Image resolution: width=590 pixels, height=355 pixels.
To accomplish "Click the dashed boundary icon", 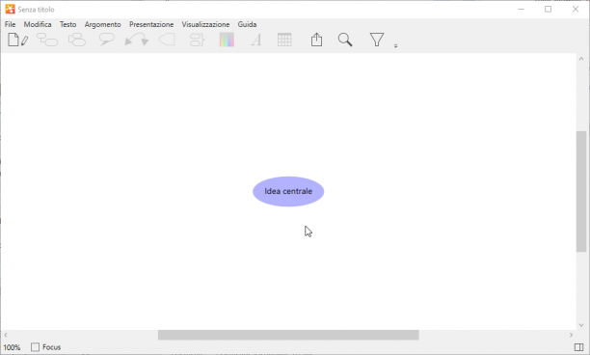I will point(167,40).
